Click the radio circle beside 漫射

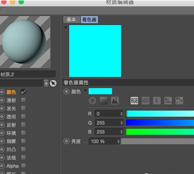(2, 100)
